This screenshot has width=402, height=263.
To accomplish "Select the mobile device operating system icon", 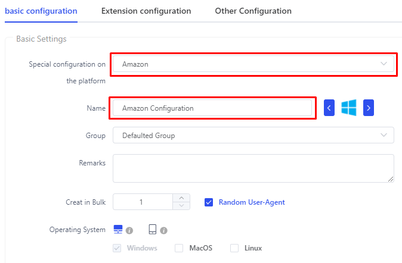I will [153, 229].
